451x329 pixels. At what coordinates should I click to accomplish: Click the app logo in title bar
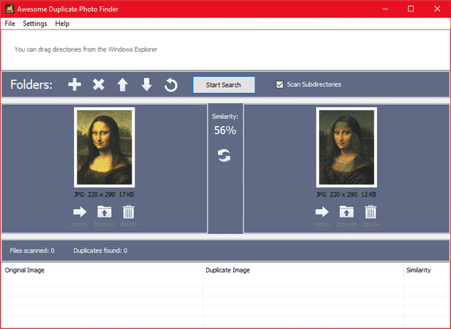pyautogui.click(x=9, y=9)
